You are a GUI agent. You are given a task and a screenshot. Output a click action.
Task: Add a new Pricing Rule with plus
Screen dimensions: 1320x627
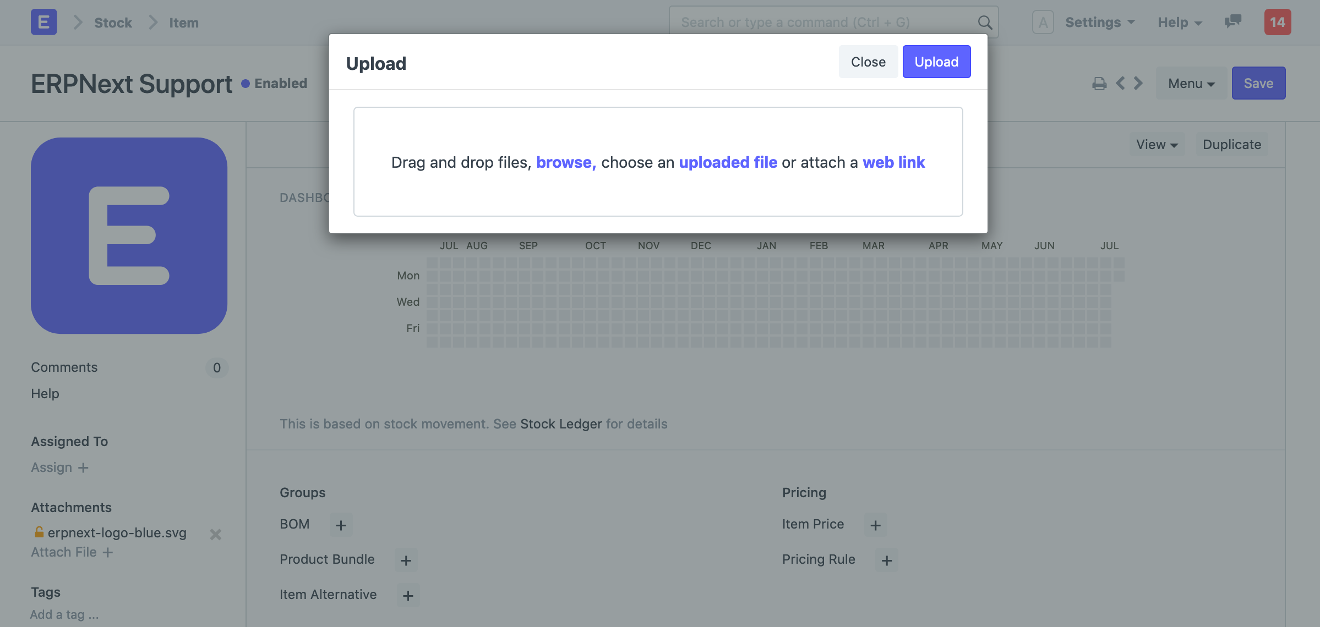886,560
